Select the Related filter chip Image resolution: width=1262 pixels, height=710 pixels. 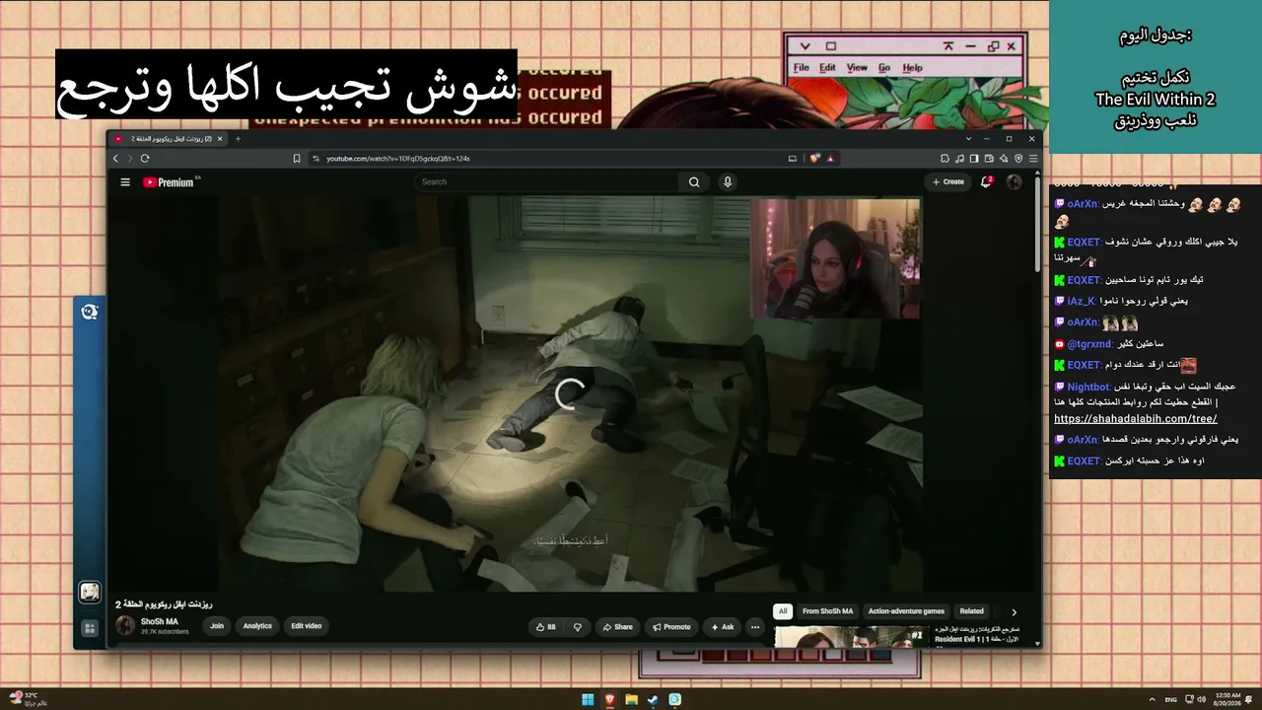pos(972,611)
